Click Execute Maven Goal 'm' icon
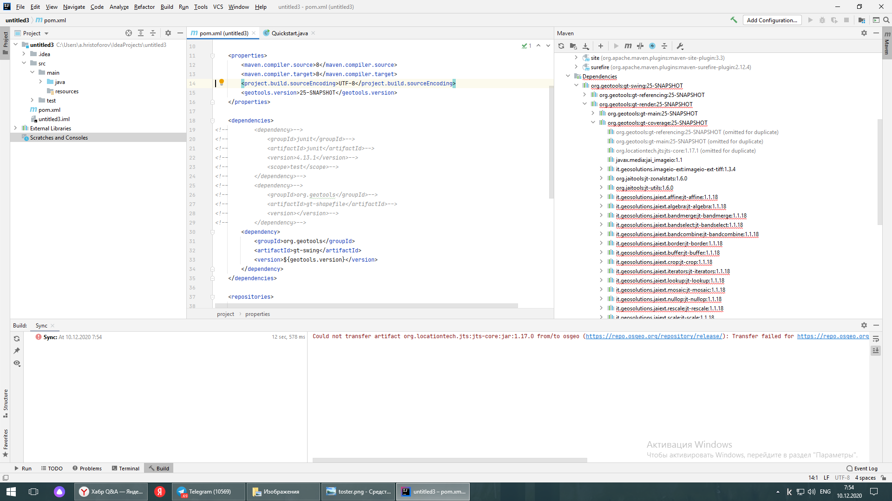This screenshot has width=892, height=501. tap(628, 46)
